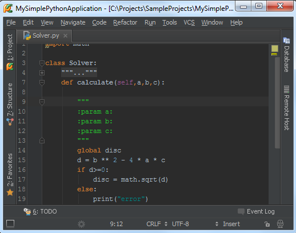Click the 6: TODO tool window icon

27,211
